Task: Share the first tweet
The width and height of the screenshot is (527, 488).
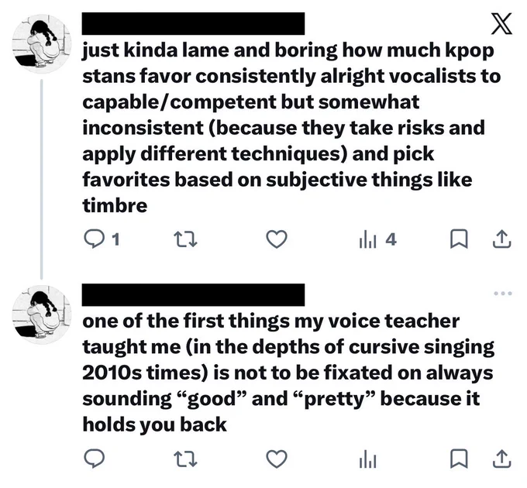Action: [x=502, y=239]
